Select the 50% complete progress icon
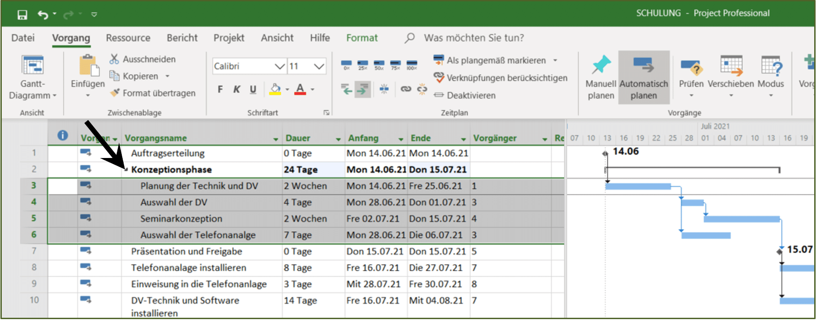 pos(379,65)
